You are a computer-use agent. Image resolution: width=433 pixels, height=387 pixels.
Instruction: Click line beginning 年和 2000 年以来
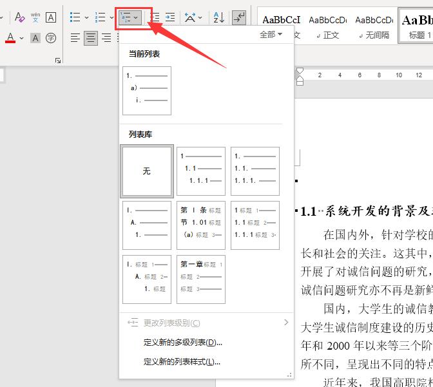pyautogui.click(x=367, y=346)
